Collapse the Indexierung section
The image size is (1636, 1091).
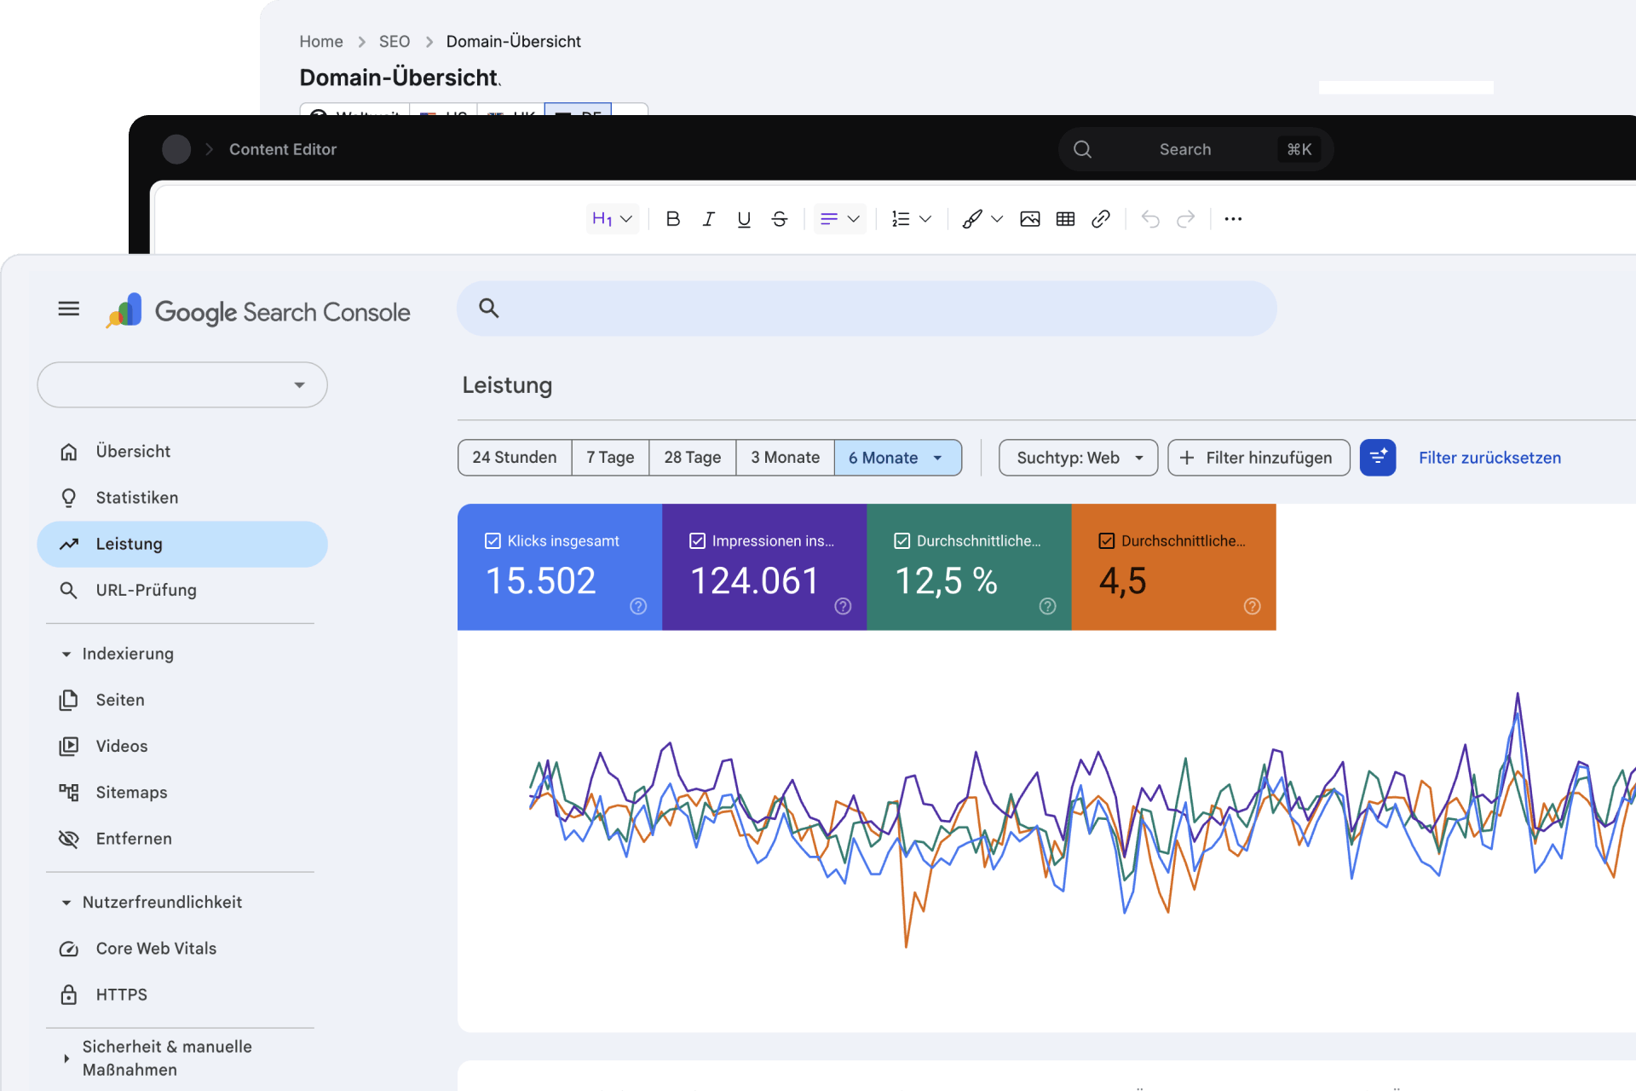[119, 654]
